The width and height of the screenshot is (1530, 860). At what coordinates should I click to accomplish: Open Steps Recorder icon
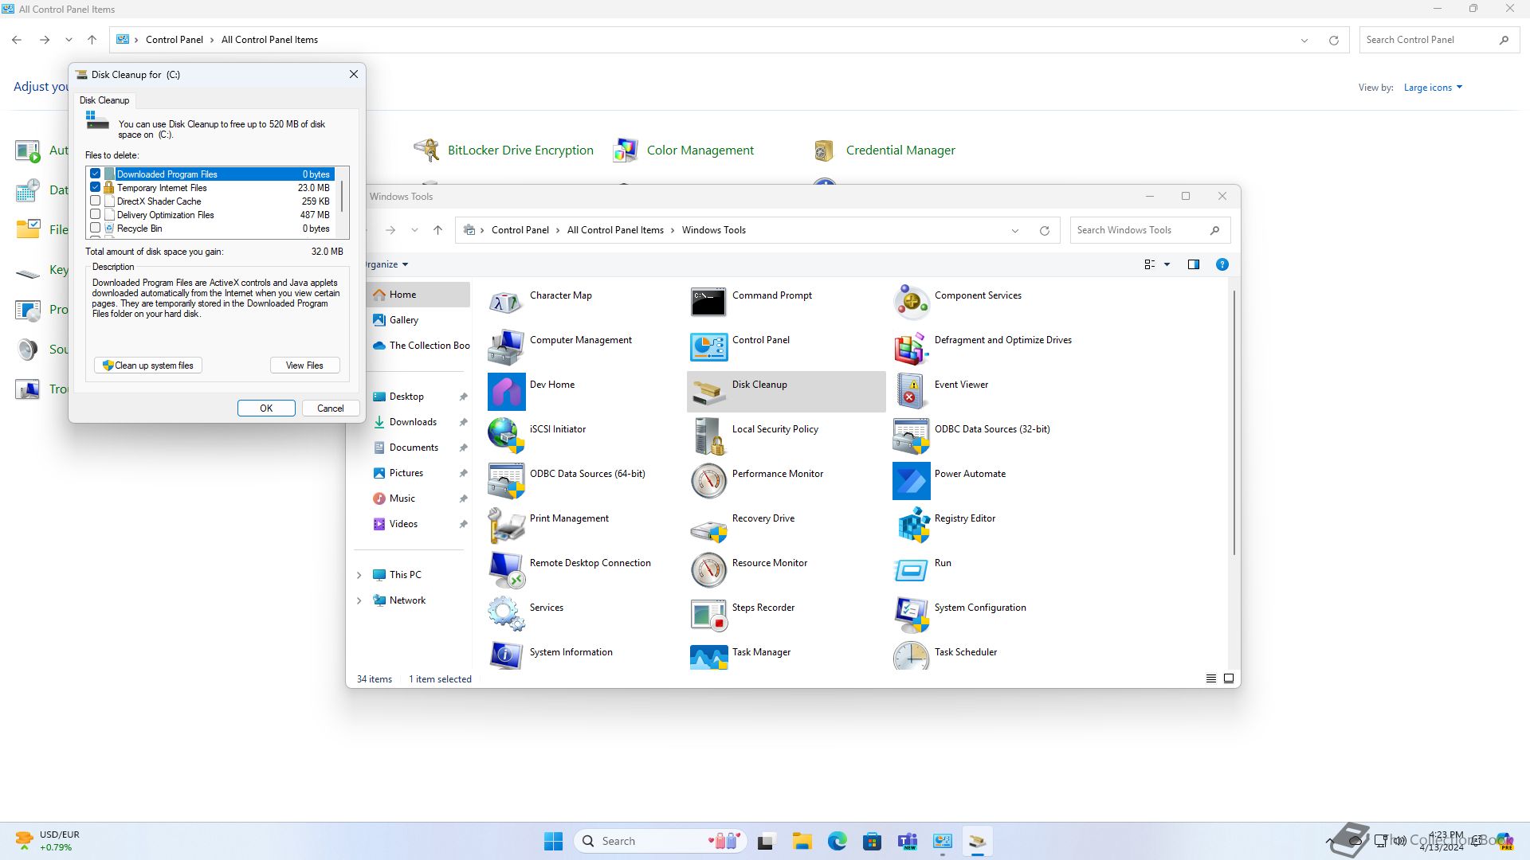tap(708, 614)
